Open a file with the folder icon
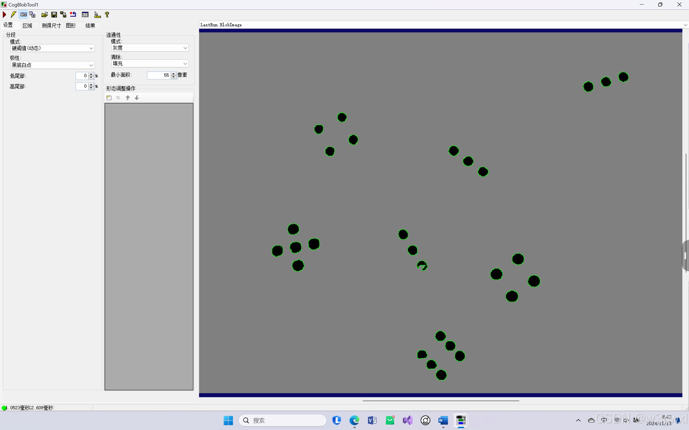 point(44,15)
